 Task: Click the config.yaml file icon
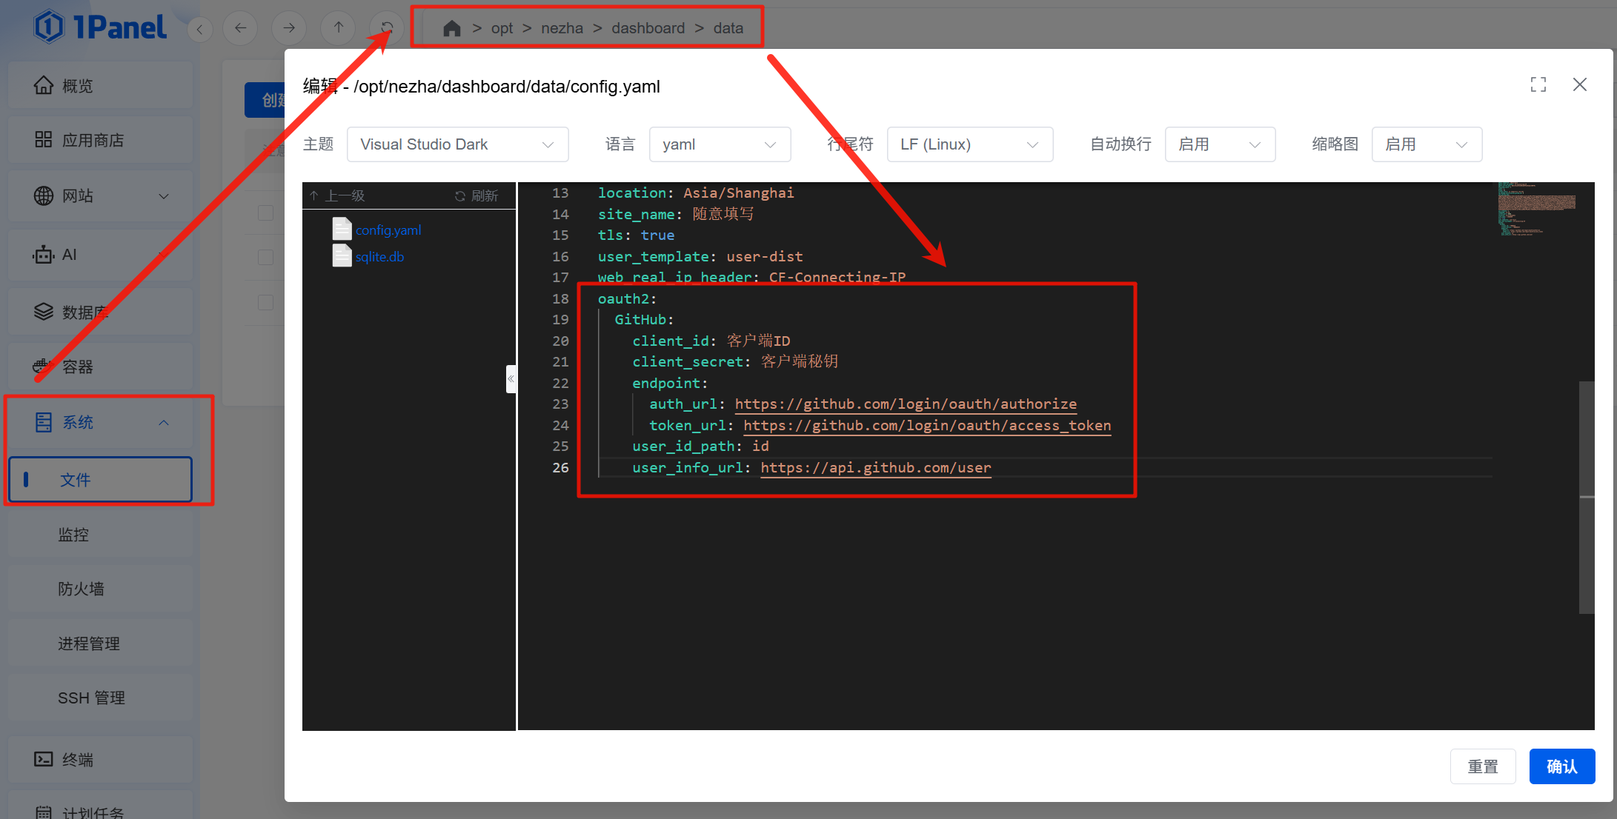342,229
